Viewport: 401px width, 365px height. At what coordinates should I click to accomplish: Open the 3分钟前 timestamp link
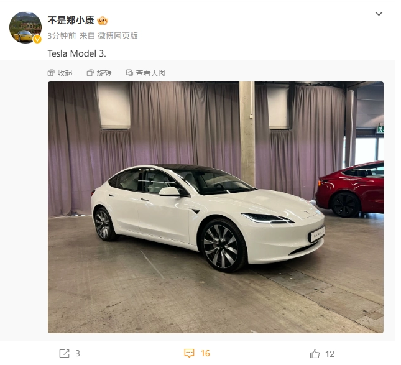63,36
